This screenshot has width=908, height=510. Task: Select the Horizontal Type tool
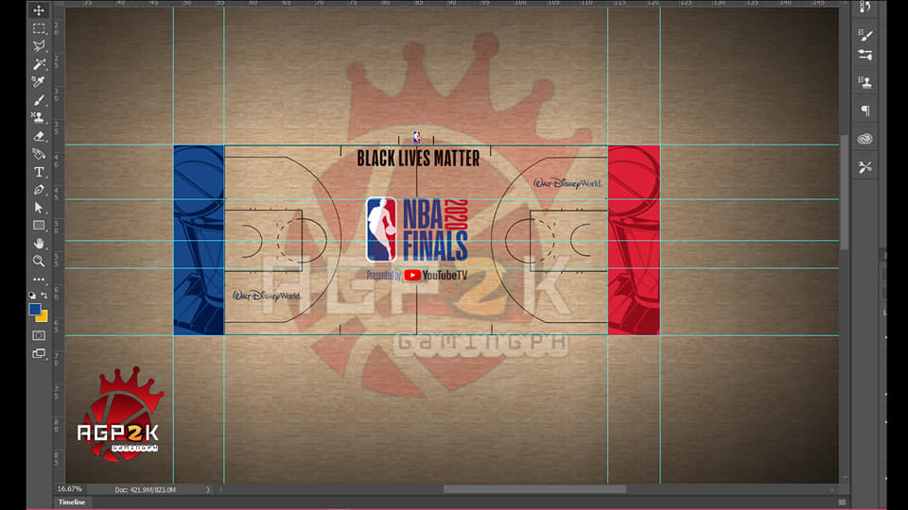pyautogui.click(x=39, y=172)
